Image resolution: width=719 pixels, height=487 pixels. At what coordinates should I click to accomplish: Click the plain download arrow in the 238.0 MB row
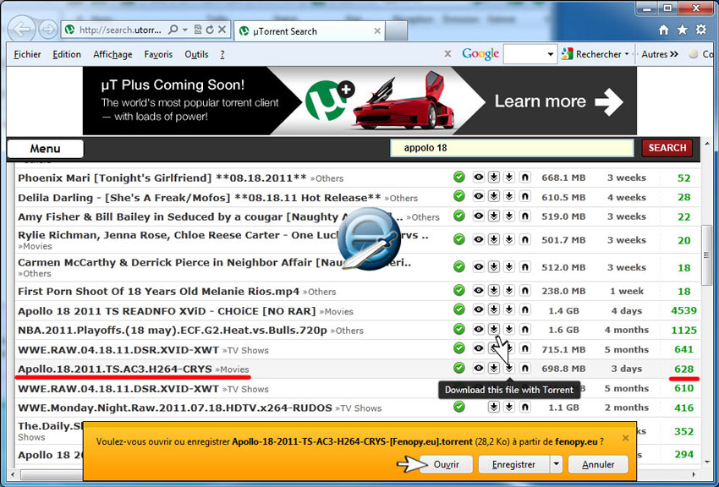509,291
